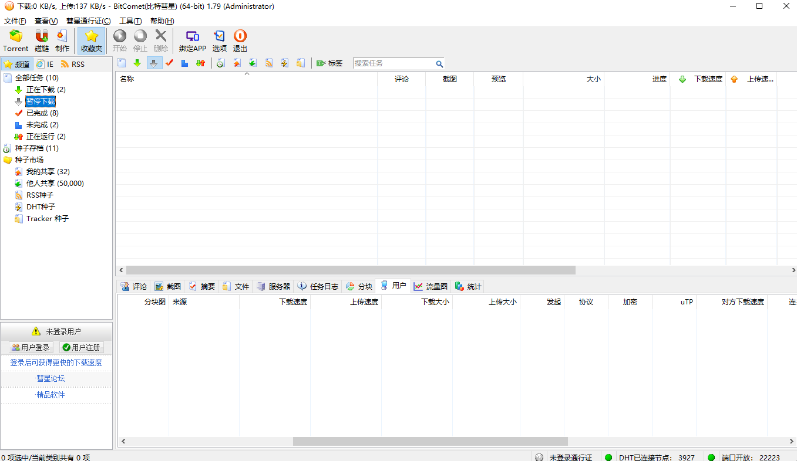This screenshot has height=461, width=797.
Task: Click the 绑定APP toolbar icon
Action: 192,40
